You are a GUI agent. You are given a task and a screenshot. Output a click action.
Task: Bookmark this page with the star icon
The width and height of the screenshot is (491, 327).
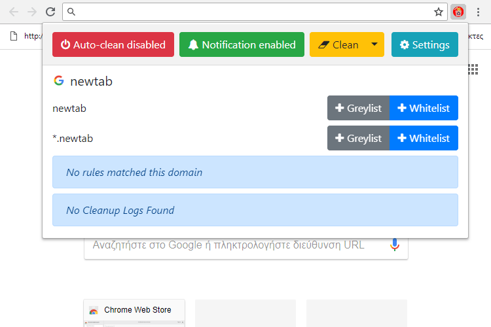pos(439,12)
